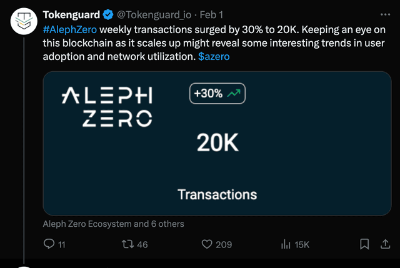This screenshot has height=268, width=400.
Task: Open the Aleph Zero transactions image
Action: [217, 143]
